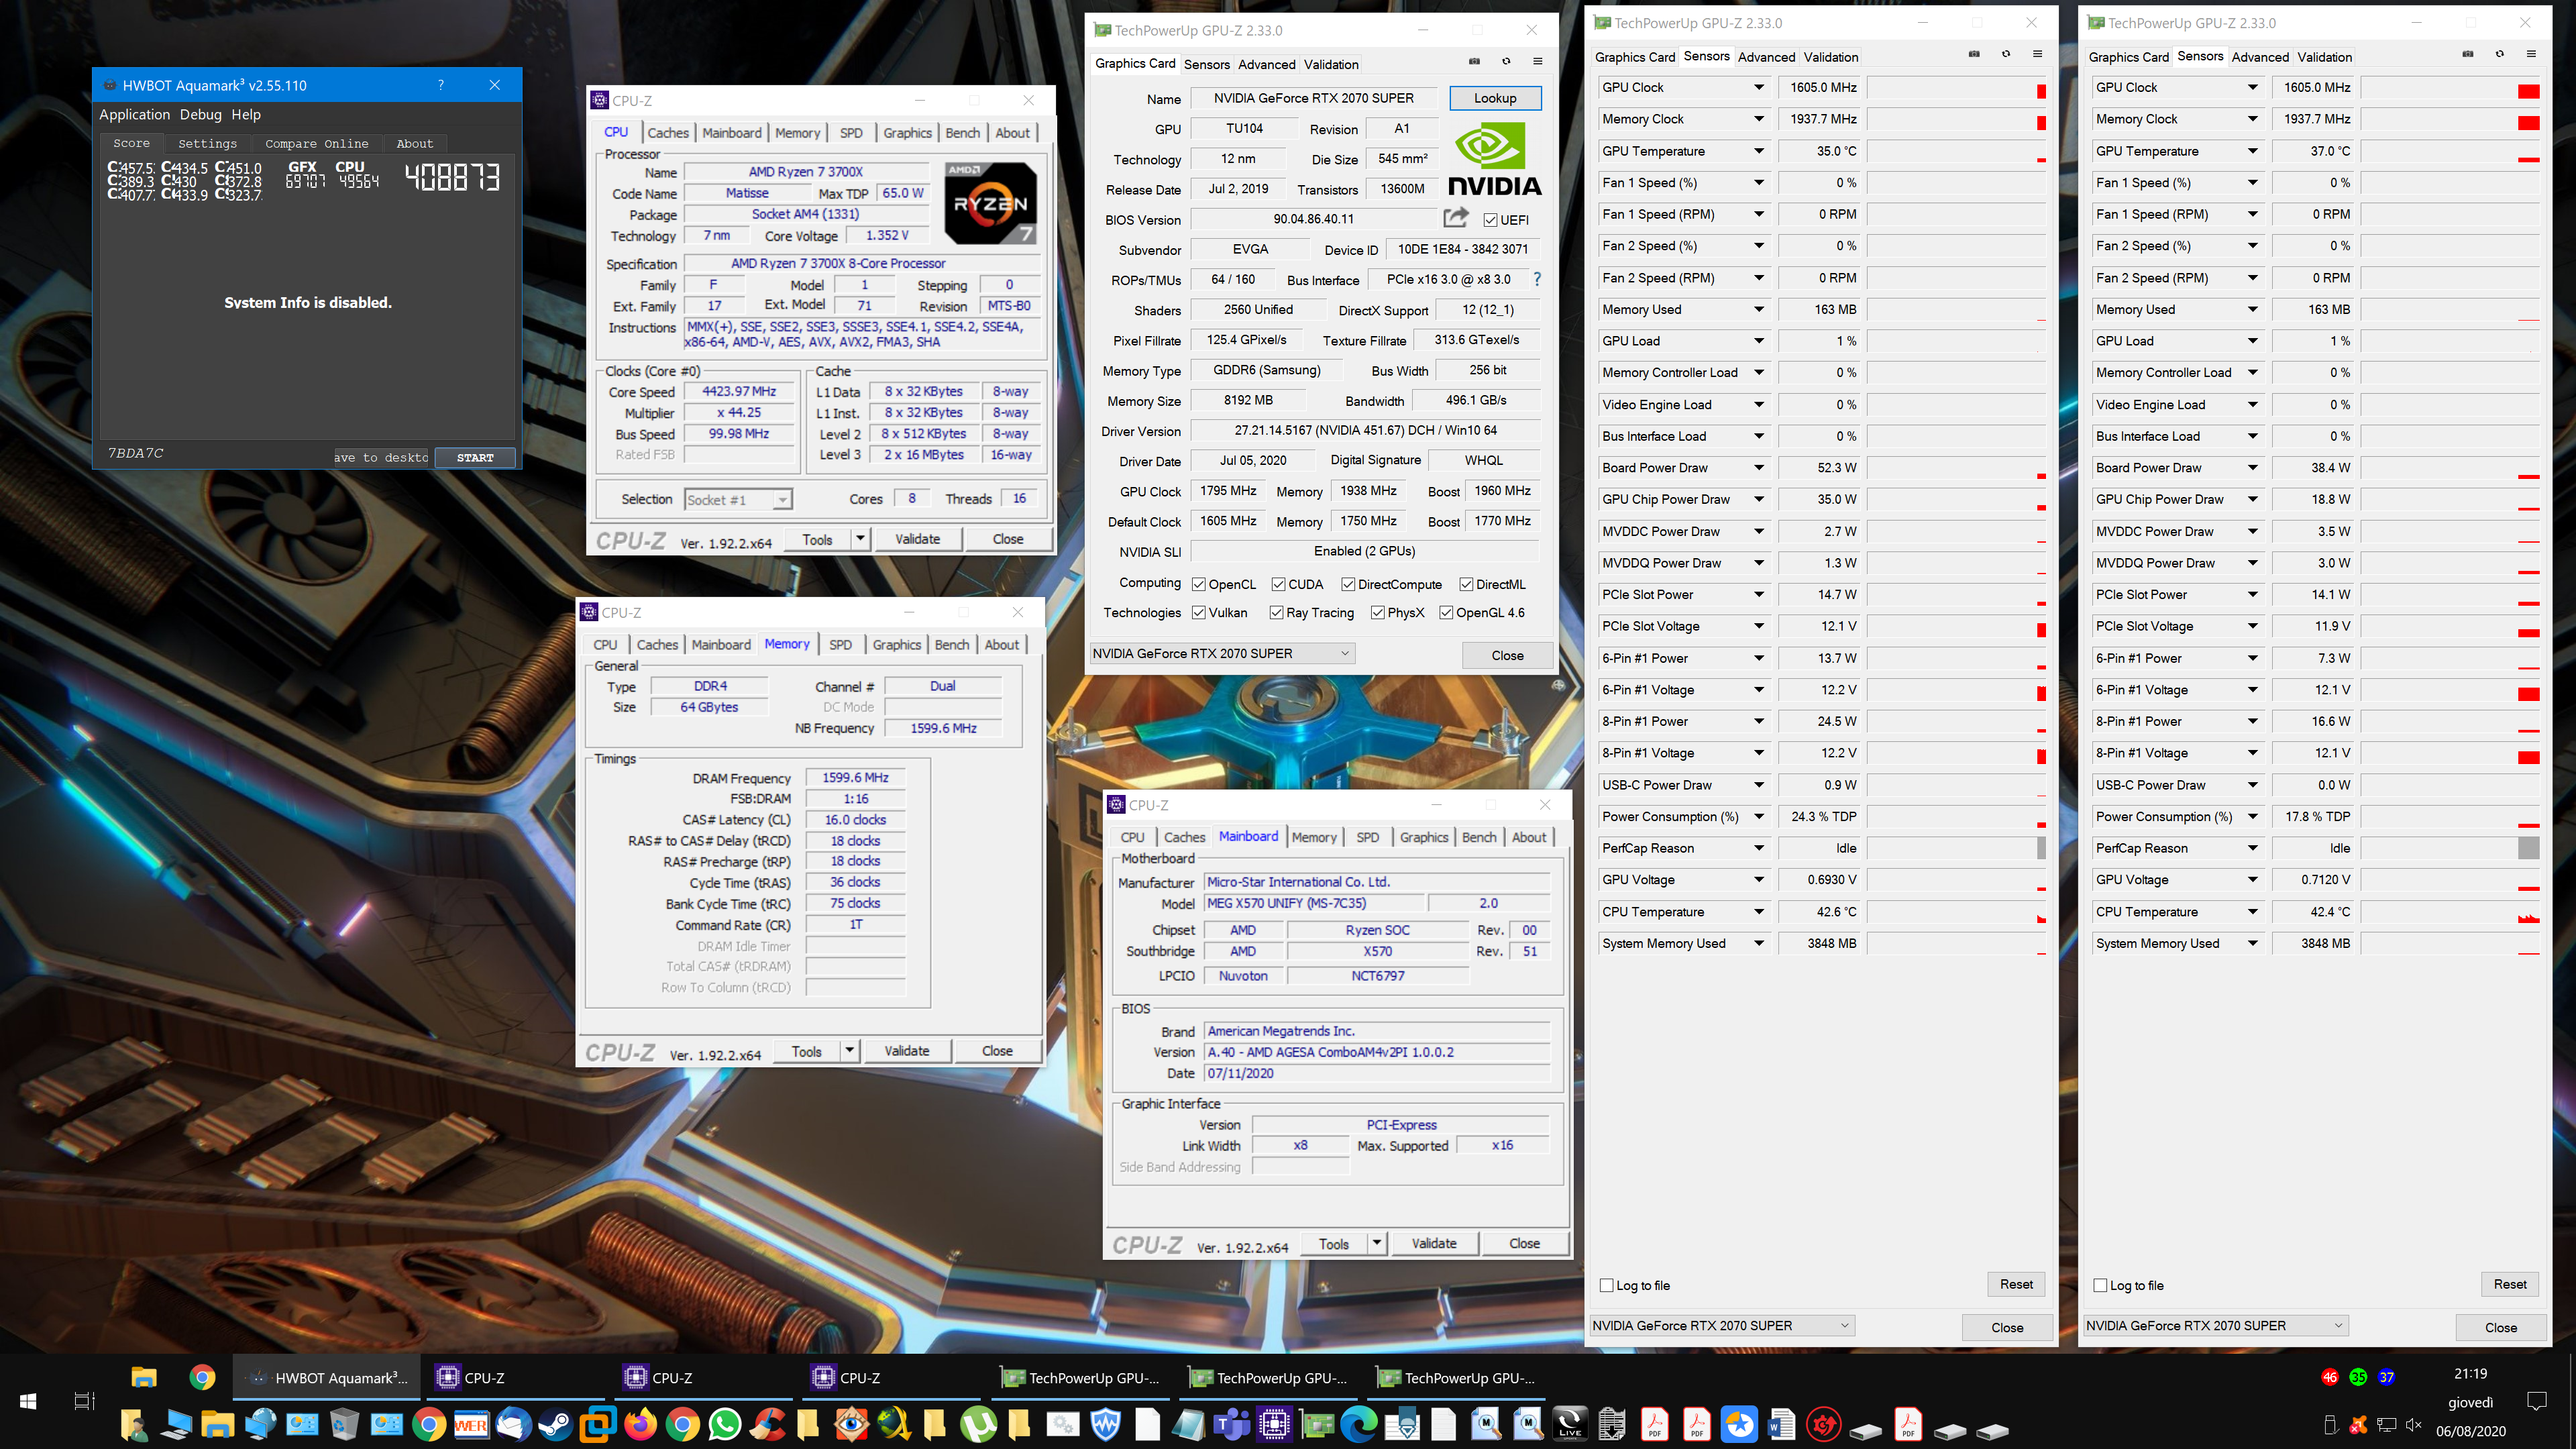Click the muted speaker icon in system tray
2576x1449 pixels.
[x=2413, y=1426]
